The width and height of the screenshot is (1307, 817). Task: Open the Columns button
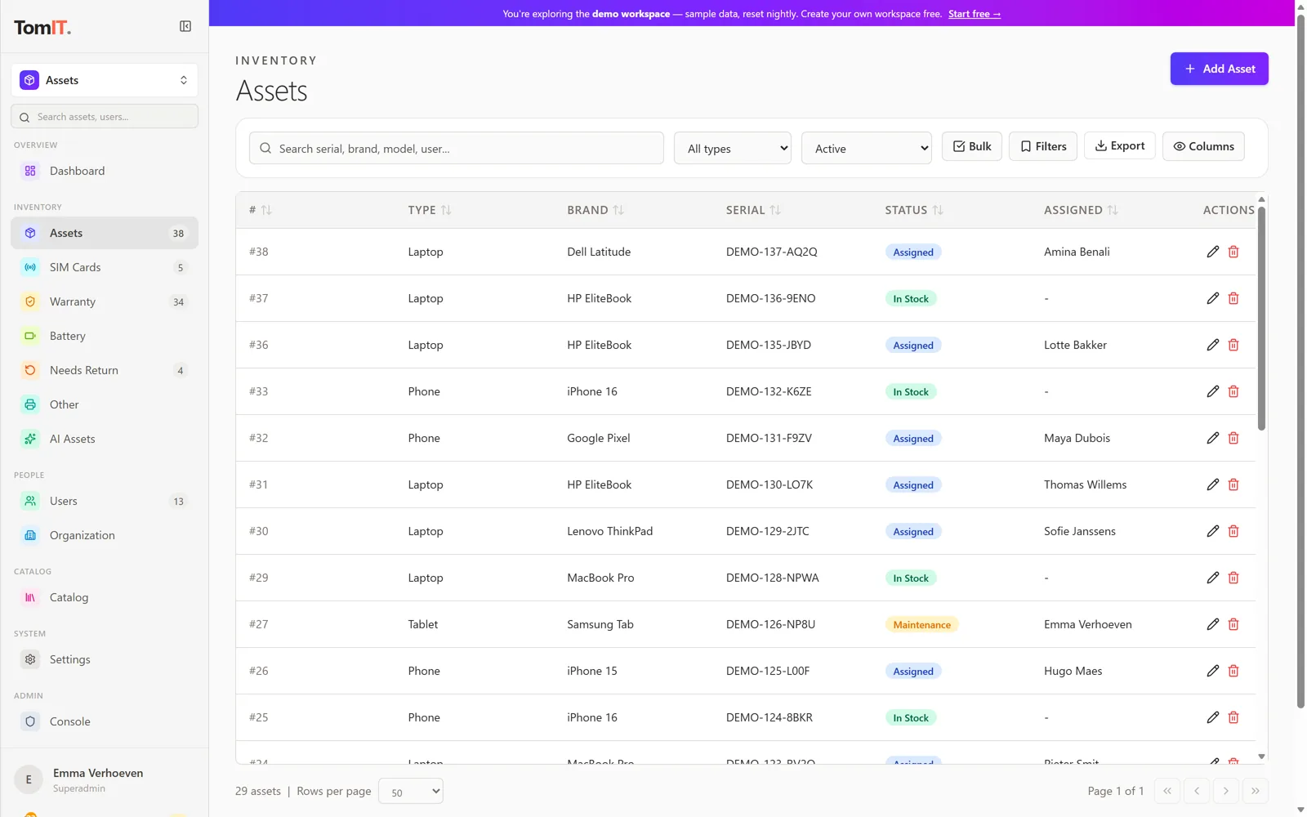tap(1203, 146)
